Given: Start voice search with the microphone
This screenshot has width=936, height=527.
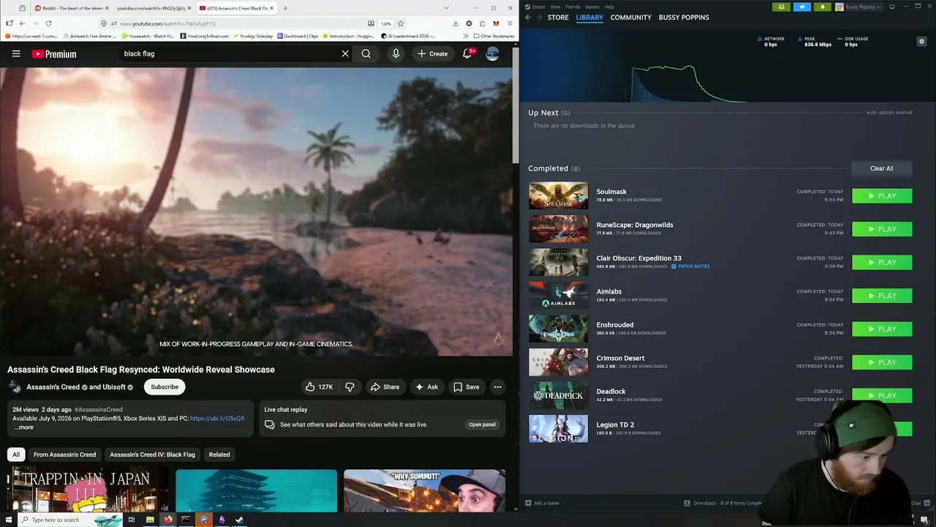Looking at the screenshot, I should (x=396, y=53).
